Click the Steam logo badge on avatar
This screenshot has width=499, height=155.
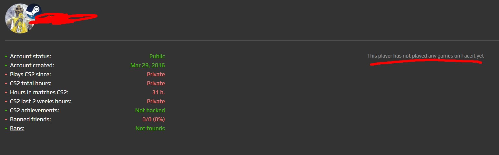(x=34, y=12)
